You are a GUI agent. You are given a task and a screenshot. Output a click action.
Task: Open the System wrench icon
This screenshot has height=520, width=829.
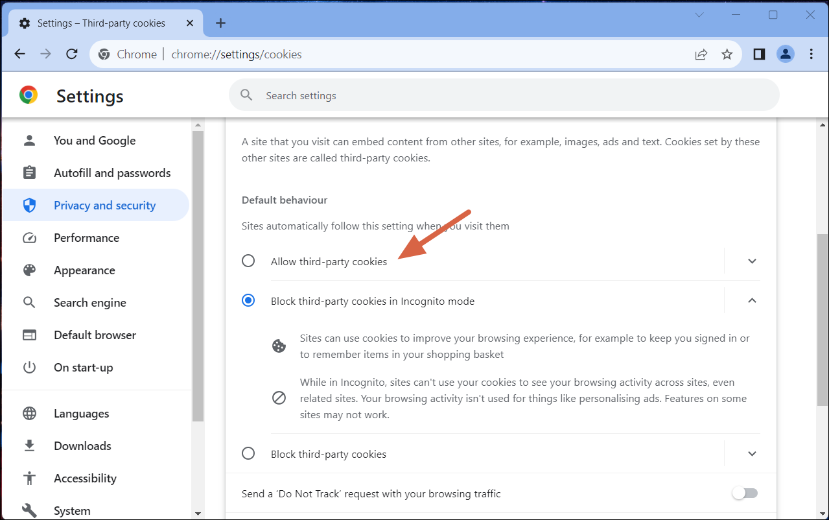pos(29,510)
